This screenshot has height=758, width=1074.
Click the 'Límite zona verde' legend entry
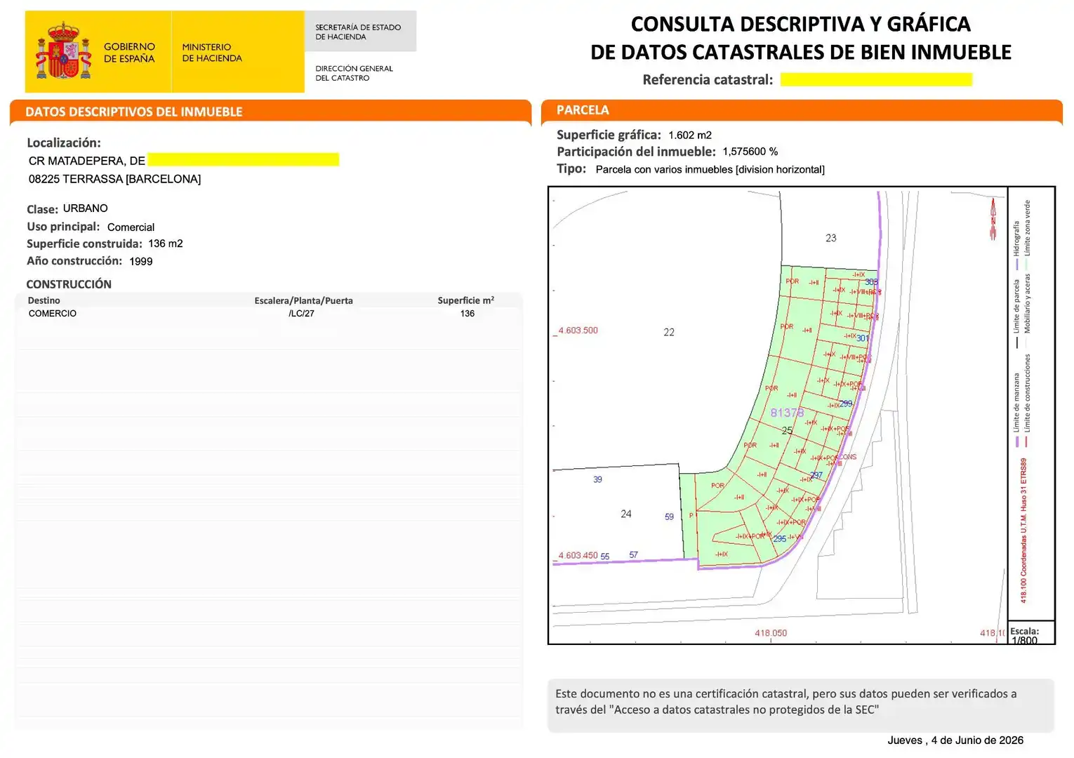pyautogui.click(x=1027, y=235)
